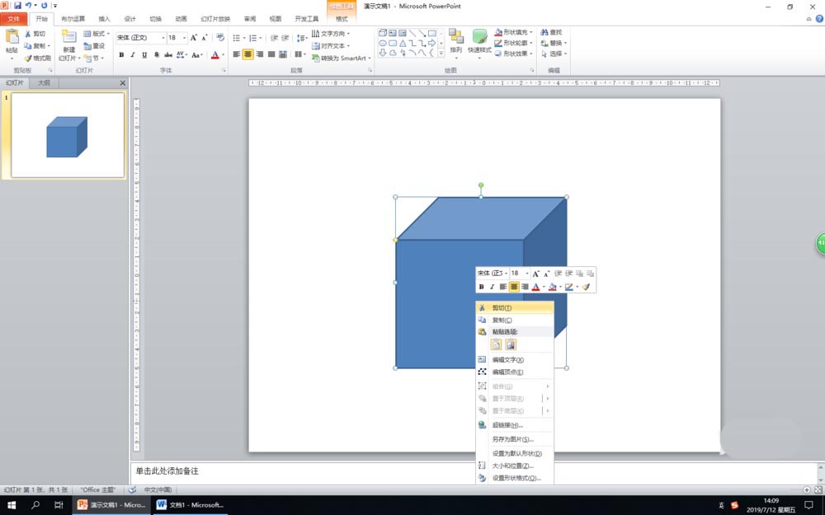This screenshot has height=515, width=825.
Task: Click font color A in mini toolbar
Action: click(535, 287)
